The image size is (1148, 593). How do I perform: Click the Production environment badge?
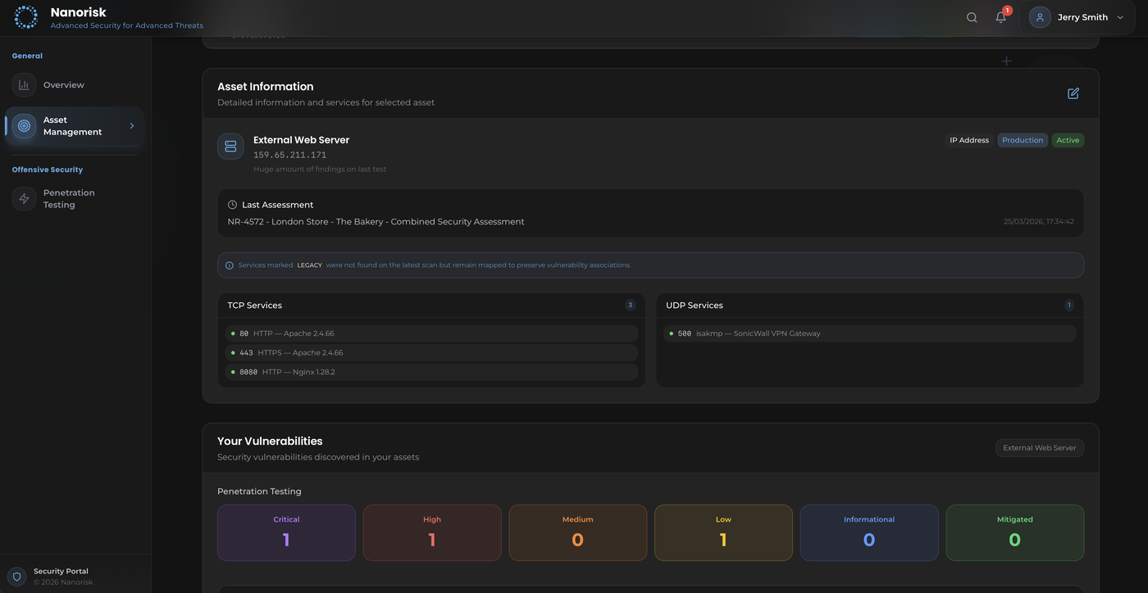[x=1022, y=140]
